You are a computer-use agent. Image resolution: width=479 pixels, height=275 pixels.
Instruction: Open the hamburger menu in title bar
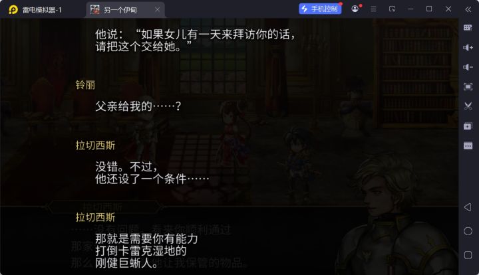373,9
